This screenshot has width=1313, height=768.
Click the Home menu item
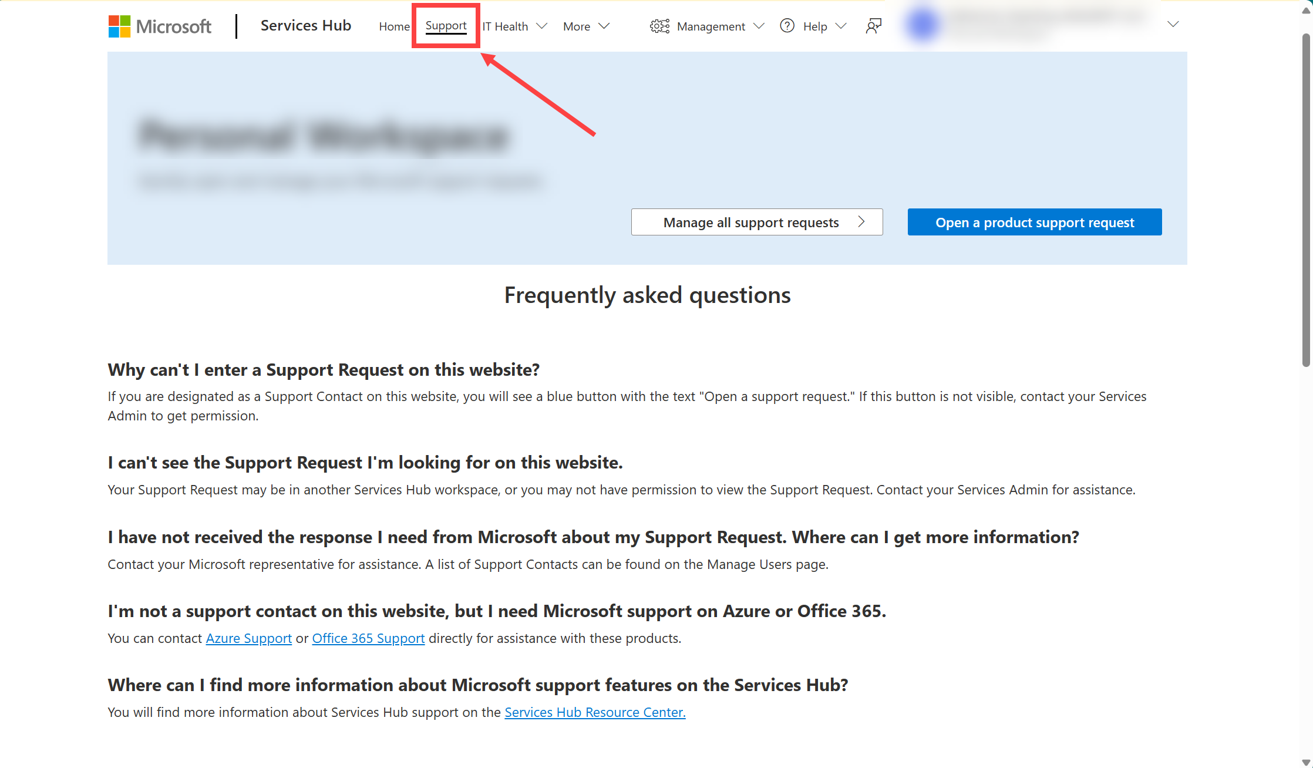[x=393, y=26]
